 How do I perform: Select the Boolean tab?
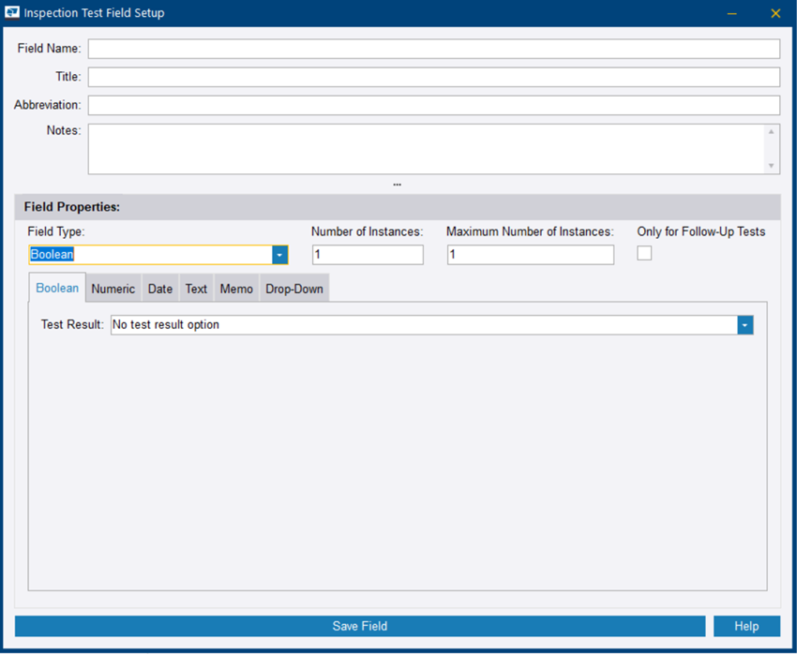[x=56, y=288]
